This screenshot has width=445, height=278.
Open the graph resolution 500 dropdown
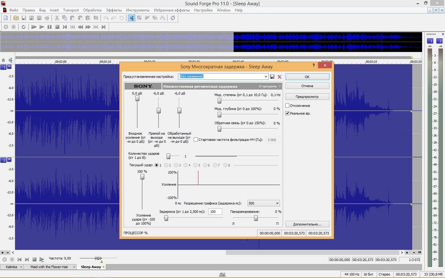point(277,203)
